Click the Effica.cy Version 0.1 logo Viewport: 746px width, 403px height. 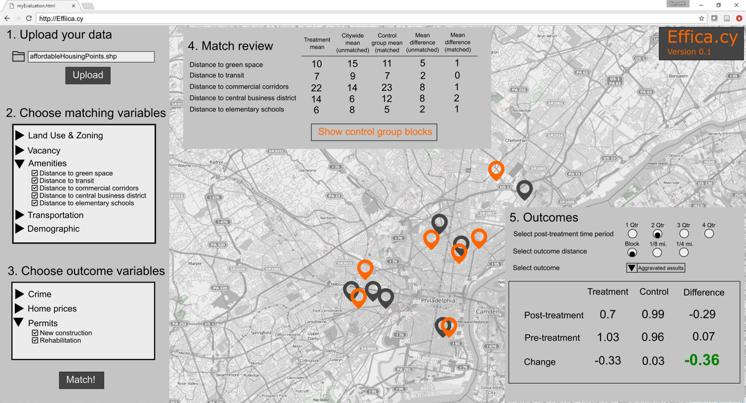(702, 43)
